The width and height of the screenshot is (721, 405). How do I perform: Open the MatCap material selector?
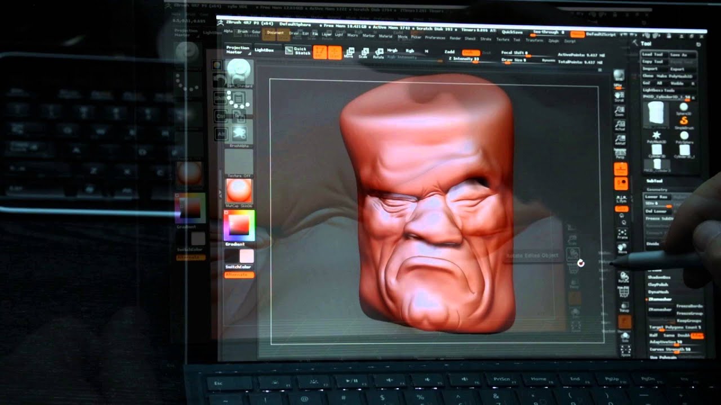(239, 193)
